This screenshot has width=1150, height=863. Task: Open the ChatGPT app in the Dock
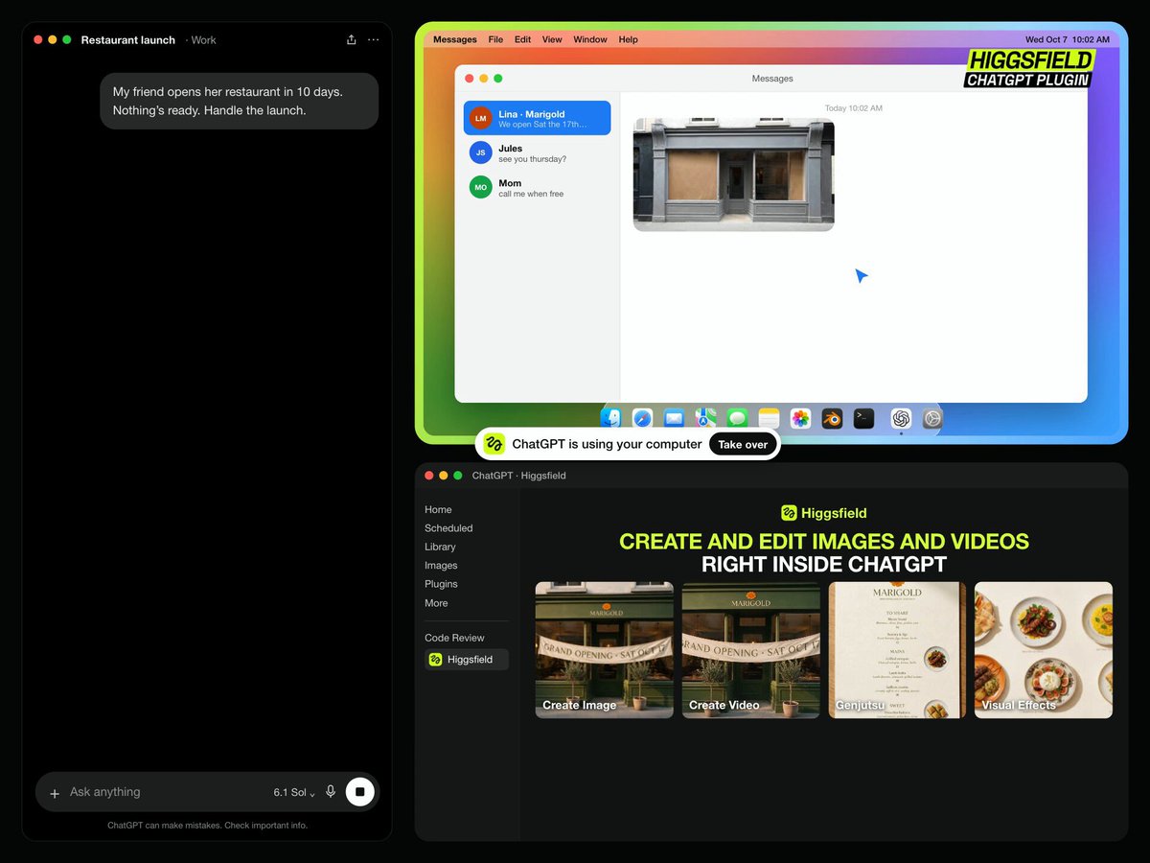(x=901, y=418)
